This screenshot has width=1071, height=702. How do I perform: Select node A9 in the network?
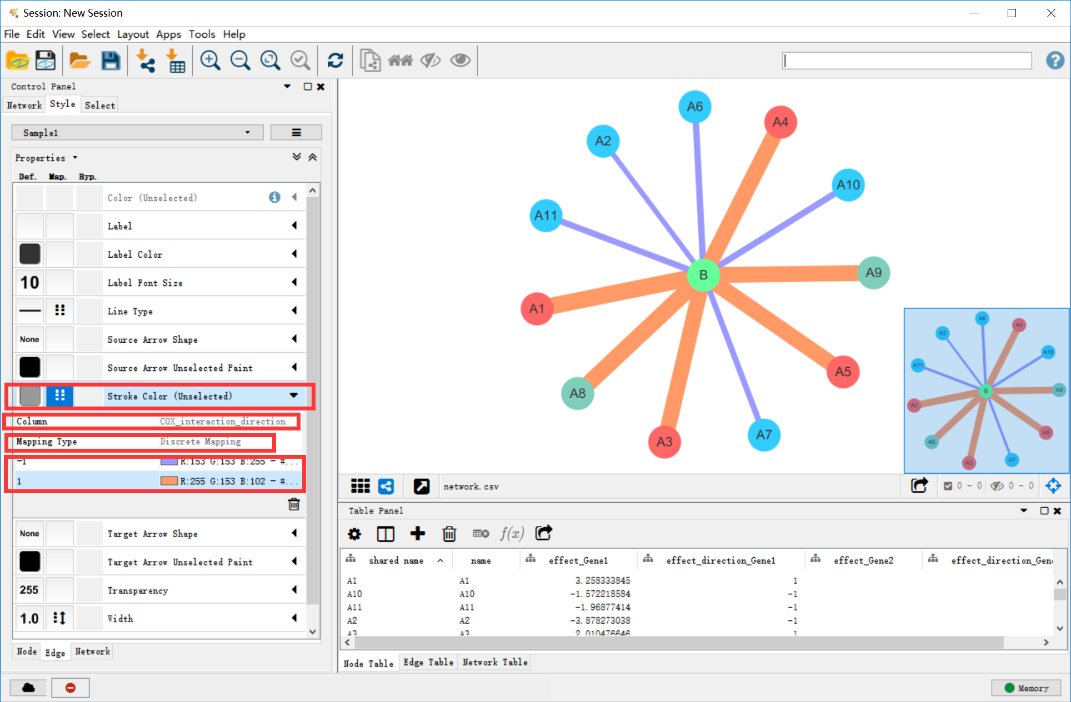(874, 273)
